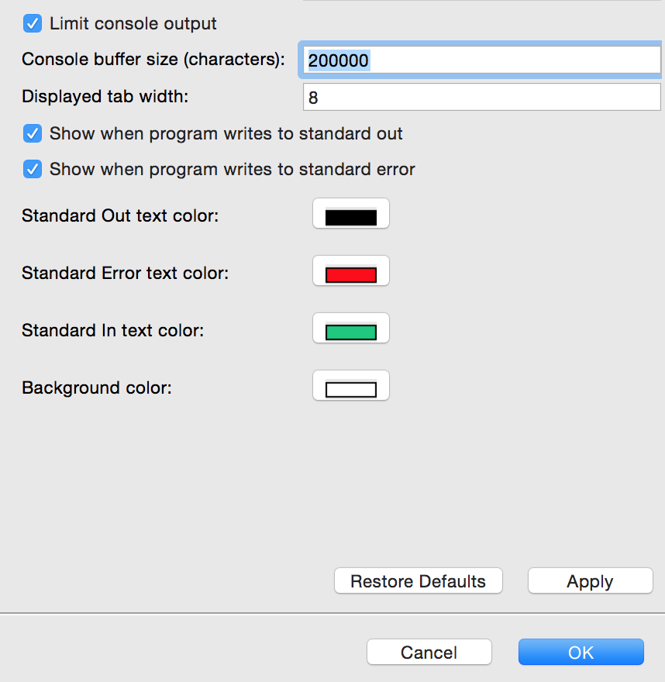Select the 'Standard Out text color:' label

click(x=120, y=215)
